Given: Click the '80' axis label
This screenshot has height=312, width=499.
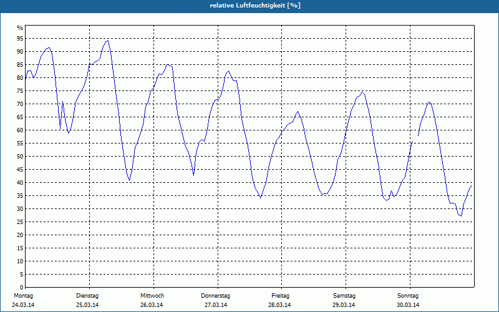Looking at the screenshot, I should (20, 77).
